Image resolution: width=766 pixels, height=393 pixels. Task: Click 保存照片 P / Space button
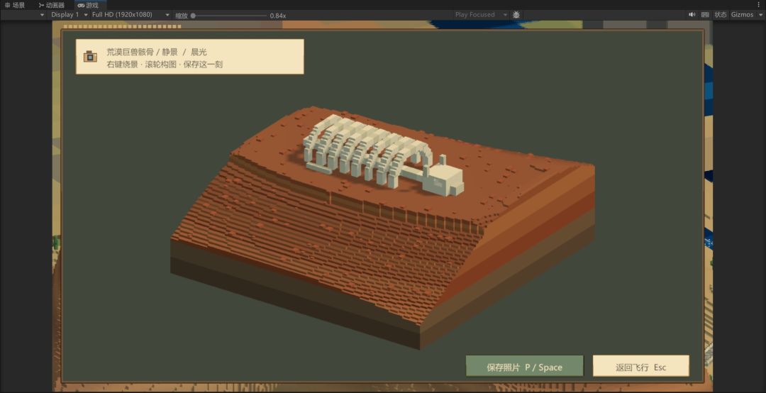pos(524,367)
